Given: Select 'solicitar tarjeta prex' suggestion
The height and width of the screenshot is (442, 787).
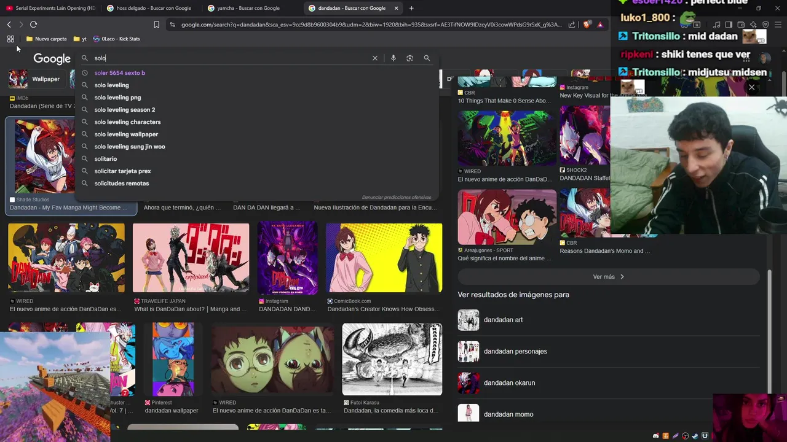Looking at the screenshot, I should click(x=257, y=171).
